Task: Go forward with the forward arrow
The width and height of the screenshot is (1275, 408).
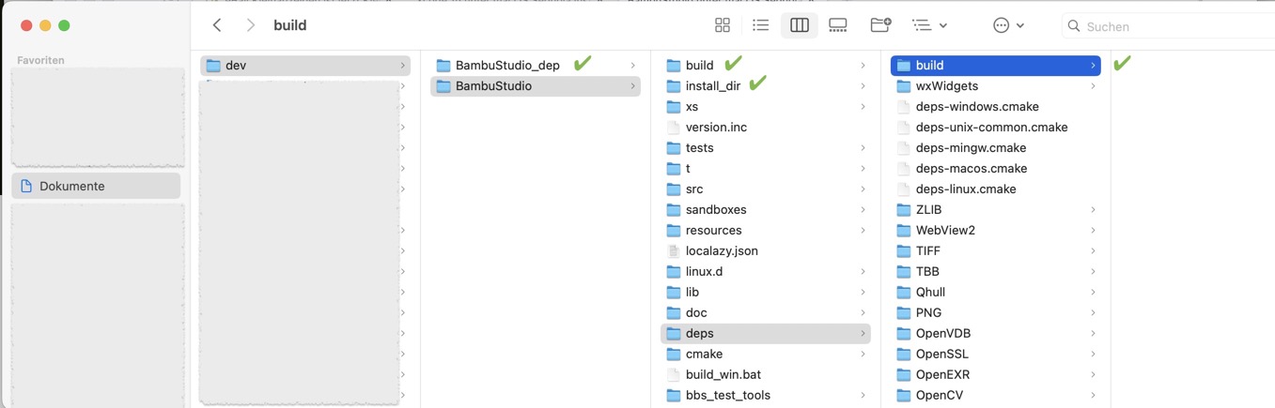Action: coord(251,25)
